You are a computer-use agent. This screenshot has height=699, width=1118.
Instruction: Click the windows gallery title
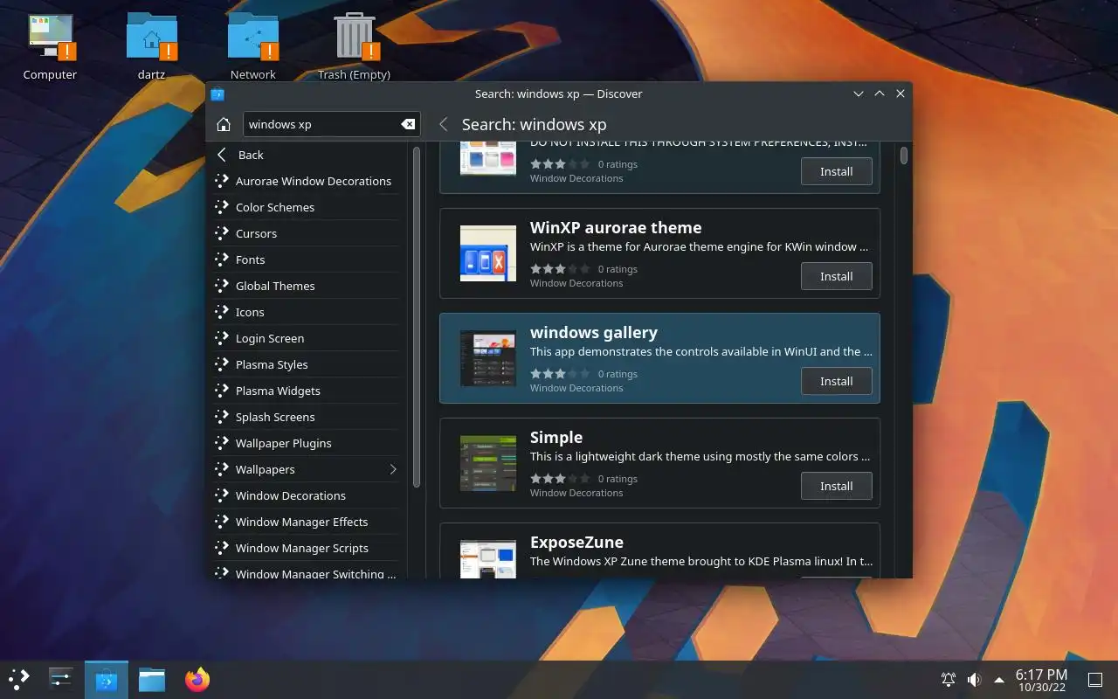[x=594, y=332]
